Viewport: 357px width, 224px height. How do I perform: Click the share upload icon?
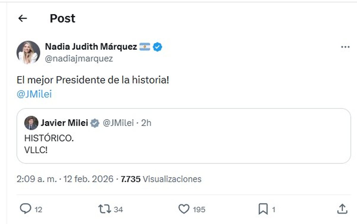342,209
